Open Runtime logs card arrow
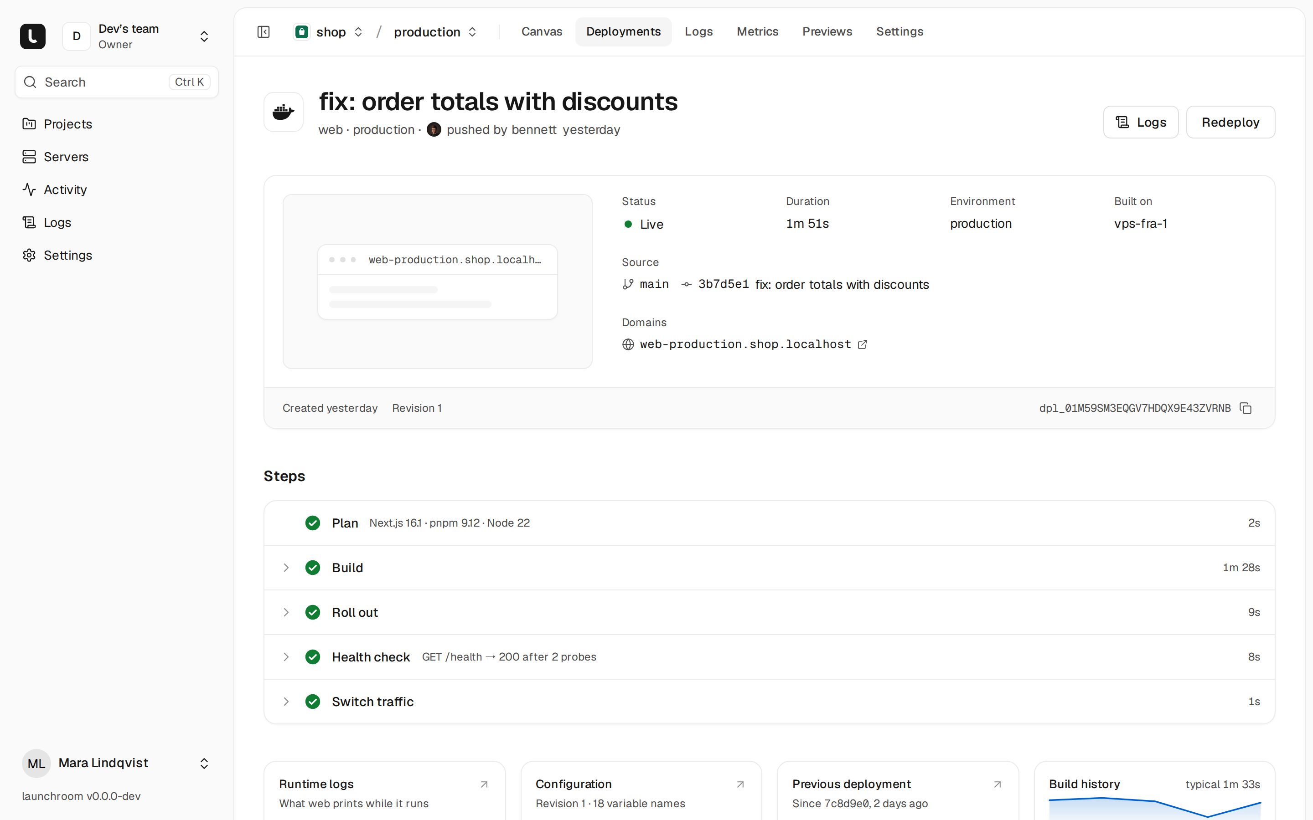Viewport: 1313px width, 820px height. pos(484,784)
